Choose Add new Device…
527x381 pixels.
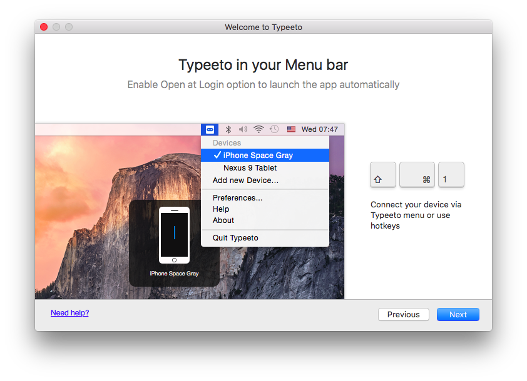point(265,181)
